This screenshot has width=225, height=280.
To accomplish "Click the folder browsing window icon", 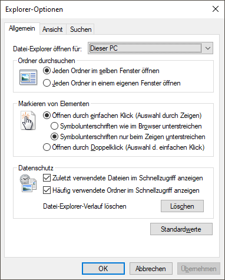I will (28, 77).
